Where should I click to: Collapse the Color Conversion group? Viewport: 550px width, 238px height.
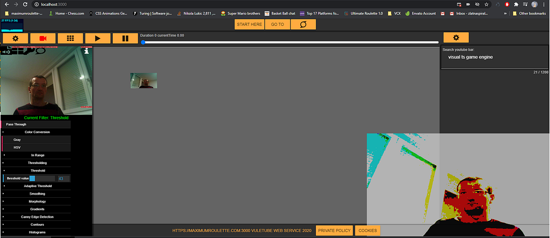(x=36, y=132)
